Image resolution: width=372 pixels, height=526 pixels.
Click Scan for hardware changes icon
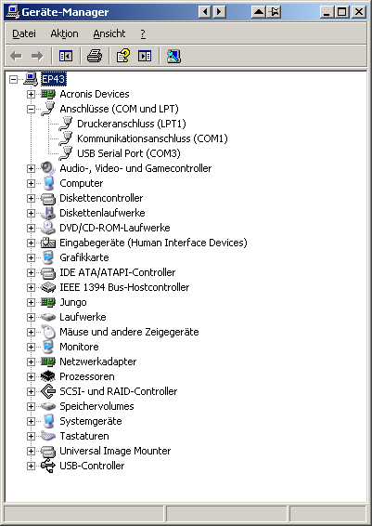(x=173, y=56)
